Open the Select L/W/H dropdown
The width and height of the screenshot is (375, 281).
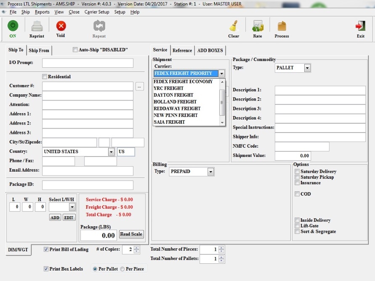click(72, 207)
